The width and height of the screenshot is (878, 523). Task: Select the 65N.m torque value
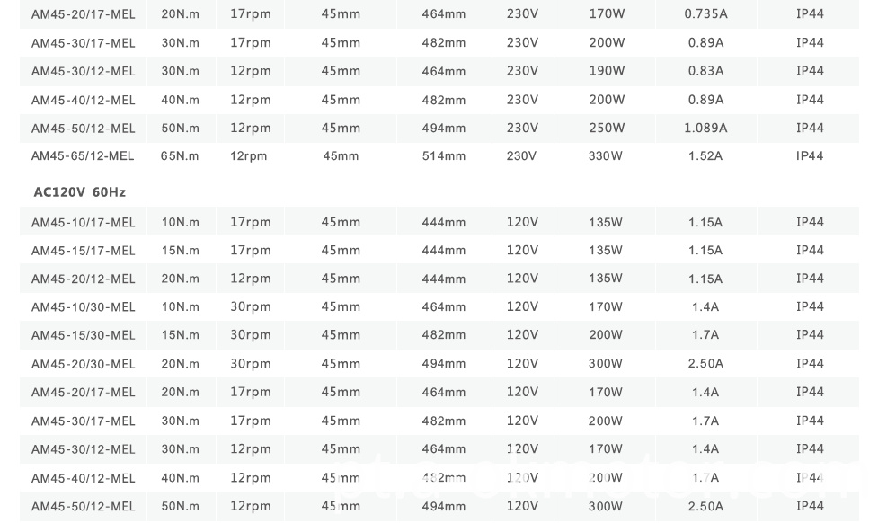coord(180,156)
